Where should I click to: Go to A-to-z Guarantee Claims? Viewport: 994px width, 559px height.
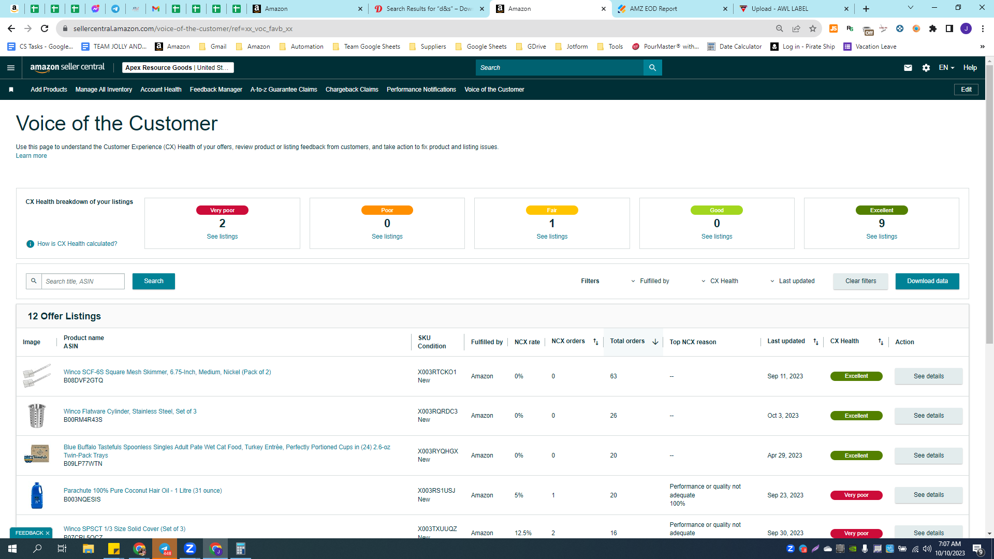[x=284, y=90]
